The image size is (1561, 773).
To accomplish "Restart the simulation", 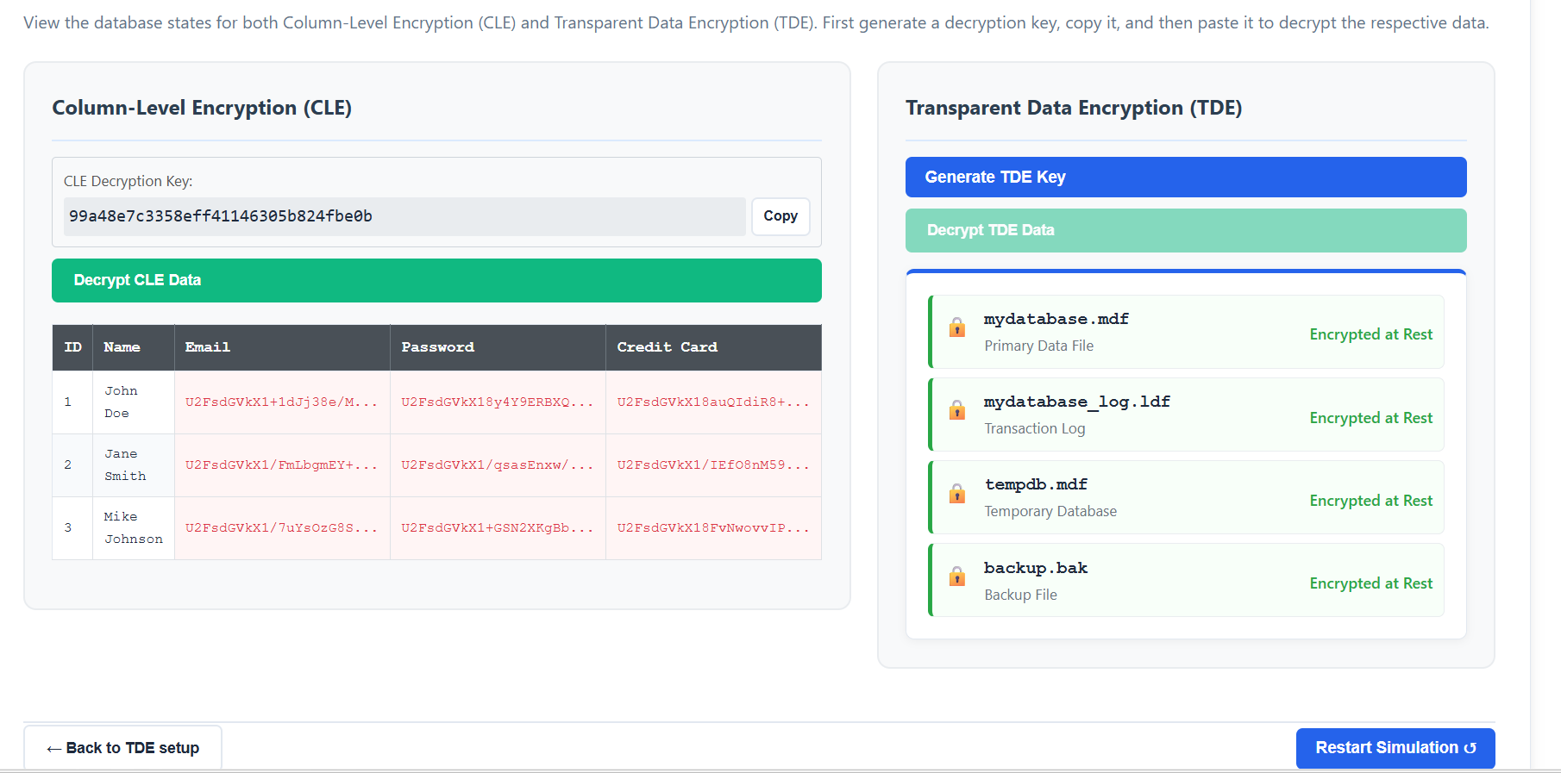I will coord(1395,748).
